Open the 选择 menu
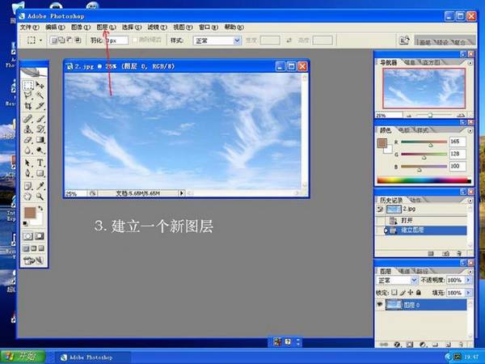The width and height of the screenshot is (485, 364). (132, 28)
